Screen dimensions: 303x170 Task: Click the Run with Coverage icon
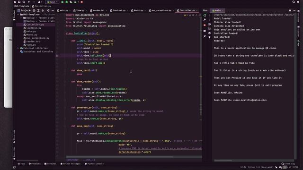pyautogui.click(x=71, y=2)
